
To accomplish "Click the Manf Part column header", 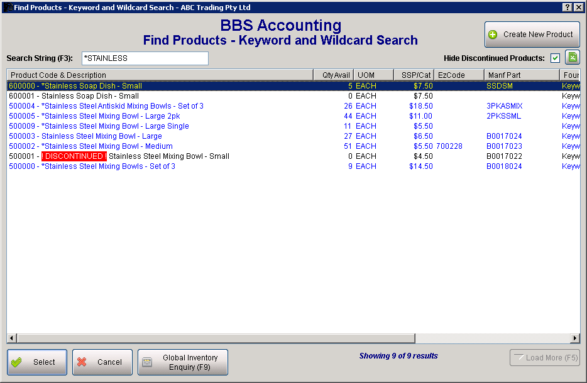I will click(521, 75).
